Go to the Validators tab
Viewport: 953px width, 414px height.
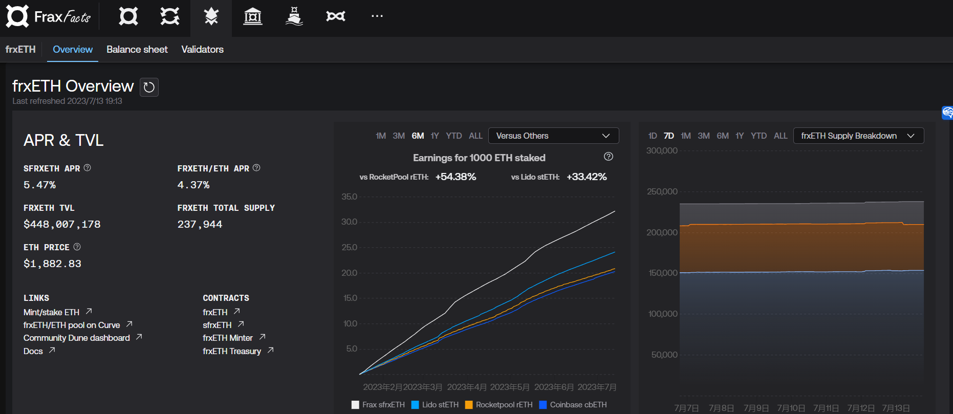tap(202, 50)
